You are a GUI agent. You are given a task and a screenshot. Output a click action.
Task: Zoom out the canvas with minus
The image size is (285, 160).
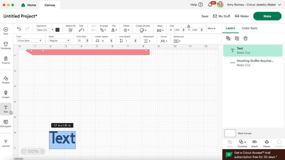pos(24,151)
